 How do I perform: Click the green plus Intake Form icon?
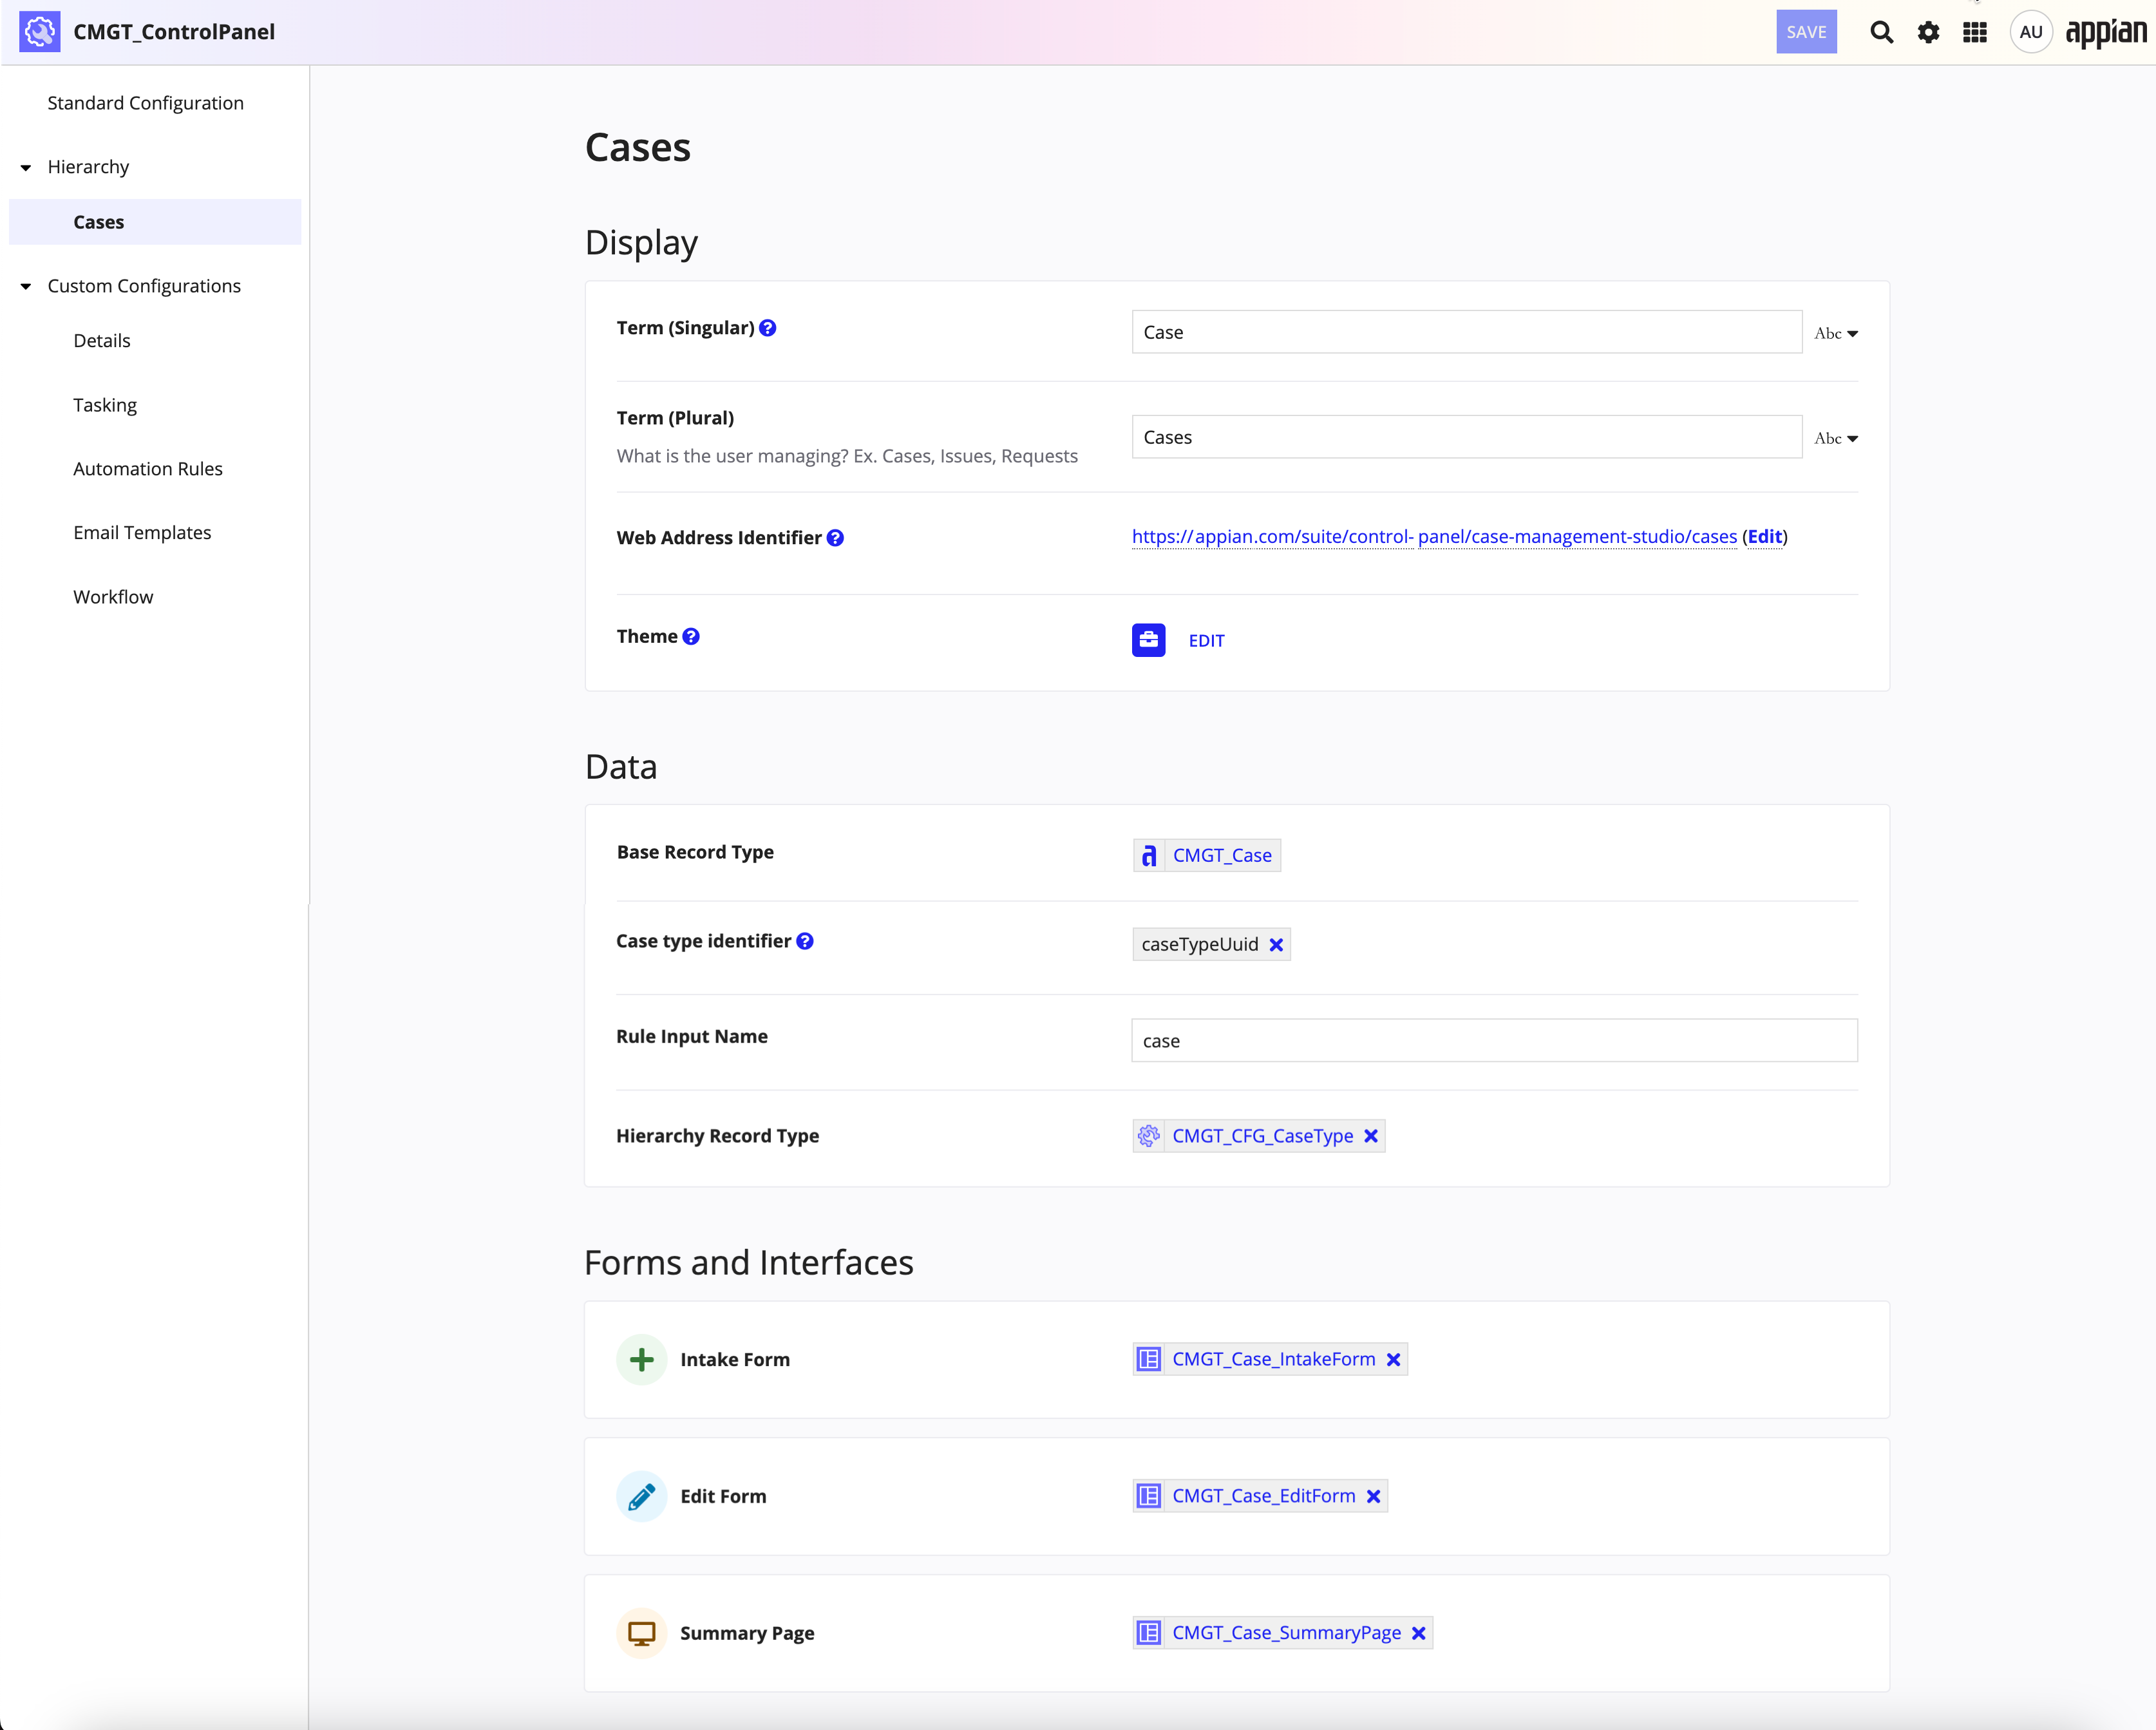click(x=642, y=1360)
